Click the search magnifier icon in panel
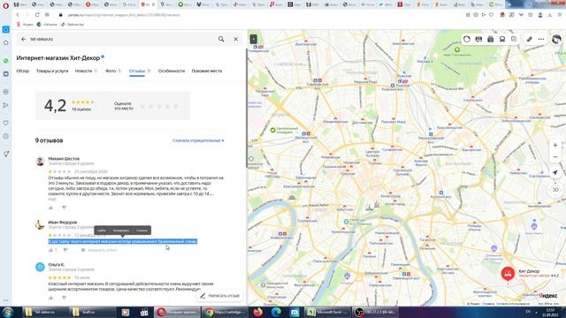 221,39
